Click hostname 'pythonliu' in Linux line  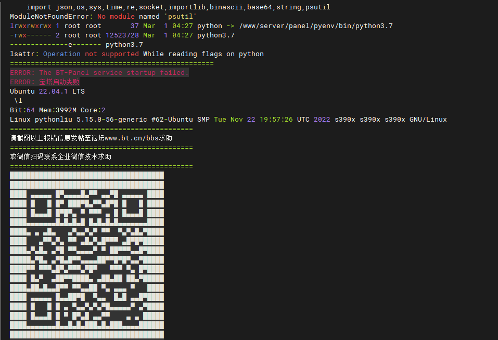click(x=54, y=120)
